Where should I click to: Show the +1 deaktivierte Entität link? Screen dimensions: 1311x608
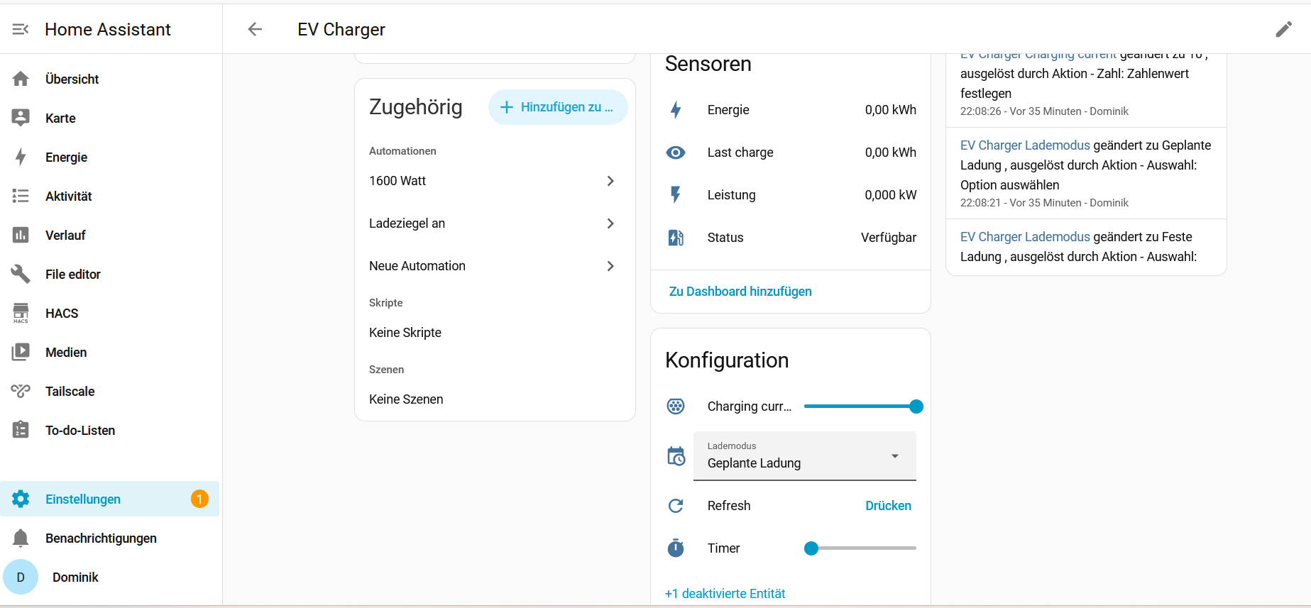click(725, 594)
